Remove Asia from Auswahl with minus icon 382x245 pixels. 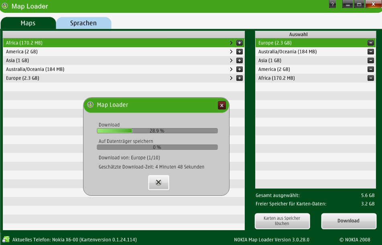coord(370,60)
